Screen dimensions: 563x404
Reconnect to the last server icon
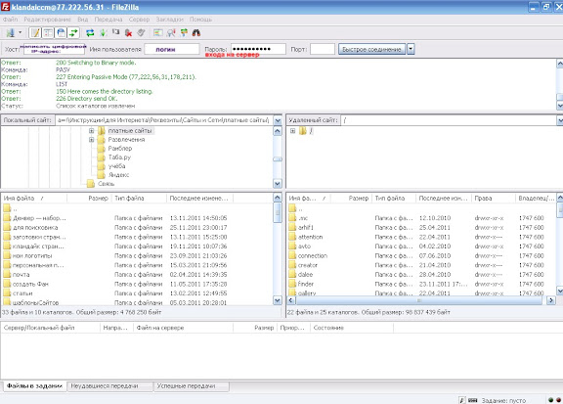pyautogui.click(x=141, y=32)
